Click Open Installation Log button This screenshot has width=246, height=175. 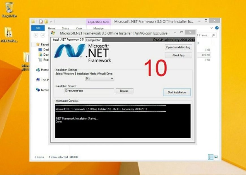[x=178, y=47]
